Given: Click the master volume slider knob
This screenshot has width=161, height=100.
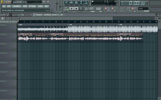Looking at the screenshot, I should coord(57,3).
